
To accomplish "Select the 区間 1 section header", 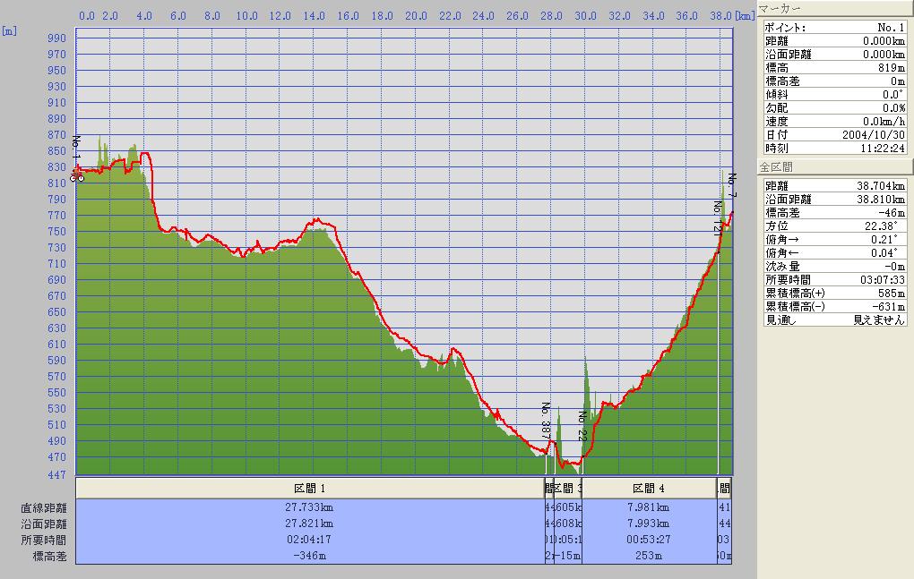I will point(310,489).
